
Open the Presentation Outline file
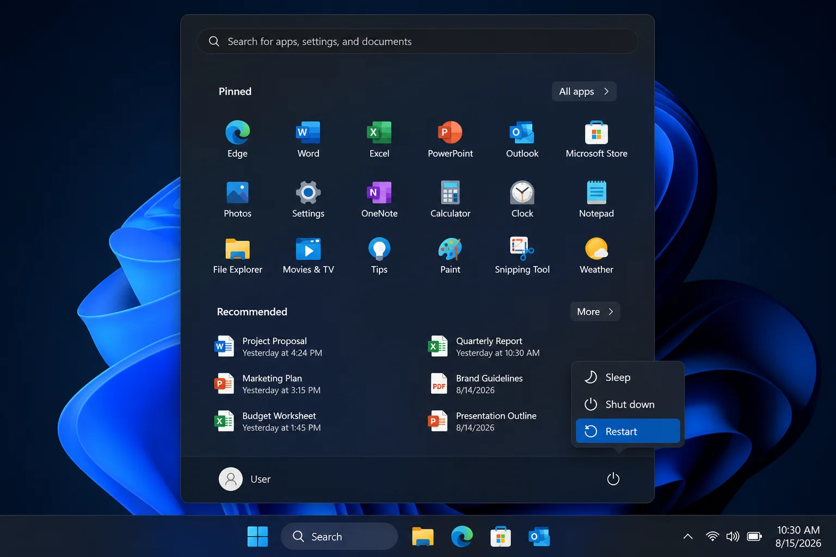[482, 422]
